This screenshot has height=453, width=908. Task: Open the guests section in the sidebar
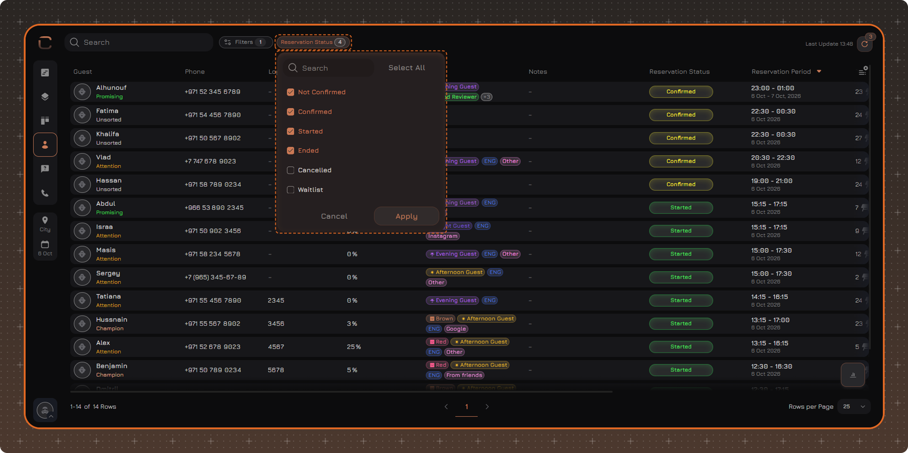pos(45,145)
